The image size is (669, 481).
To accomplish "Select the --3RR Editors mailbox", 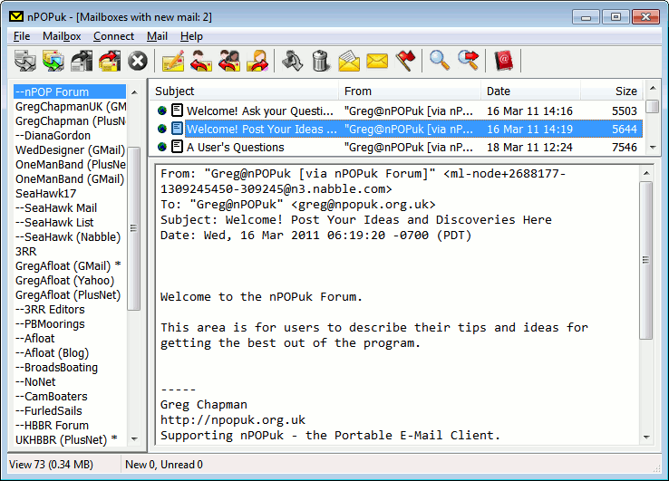I will (x=70, y=309).
